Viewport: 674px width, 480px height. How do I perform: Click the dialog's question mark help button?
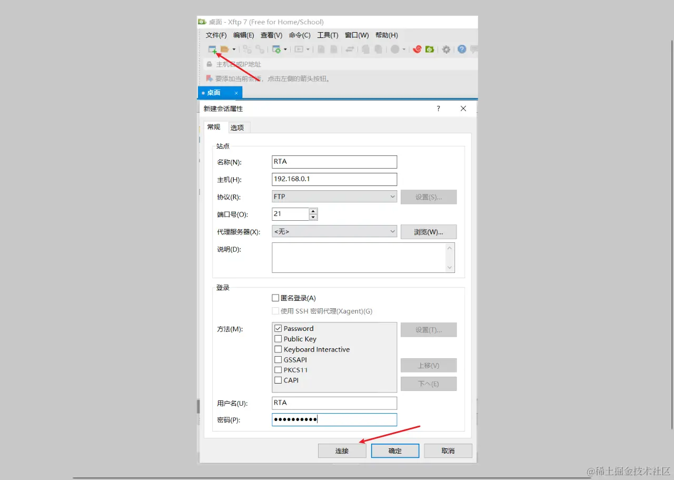[438, 109]
